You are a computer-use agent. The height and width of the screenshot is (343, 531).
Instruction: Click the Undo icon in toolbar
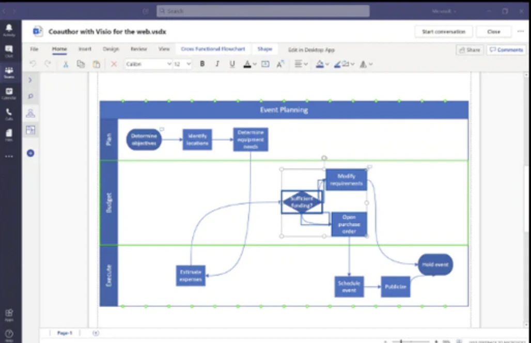tap(33, 64)
